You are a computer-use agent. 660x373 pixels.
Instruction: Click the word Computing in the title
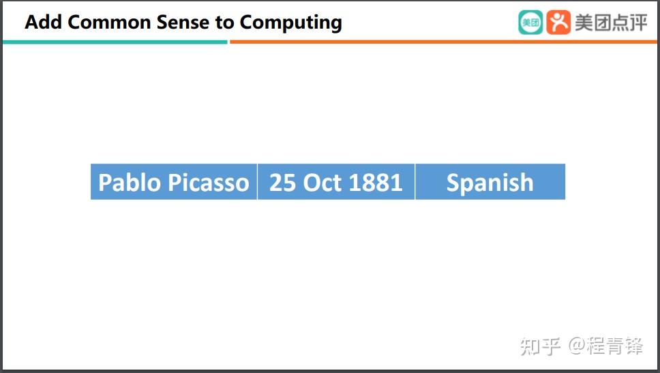291,23
